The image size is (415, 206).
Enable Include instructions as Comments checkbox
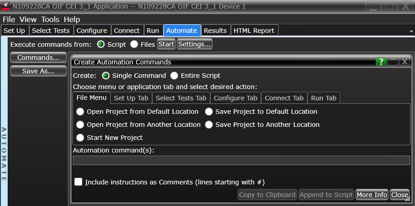(79, 182)
